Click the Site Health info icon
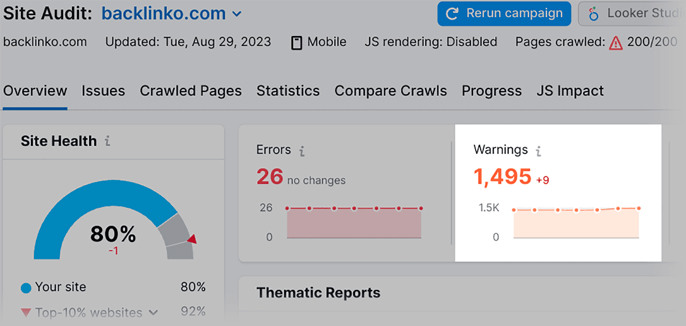Viewport: 686px width, 326px height. pyautogui.click(x=108, y=141)
